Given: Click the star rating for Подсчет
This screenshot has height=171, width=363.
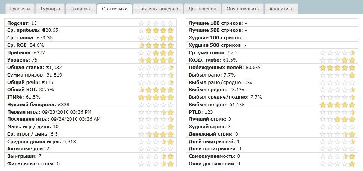Looking at the screenshot, I should click(156, 23).
